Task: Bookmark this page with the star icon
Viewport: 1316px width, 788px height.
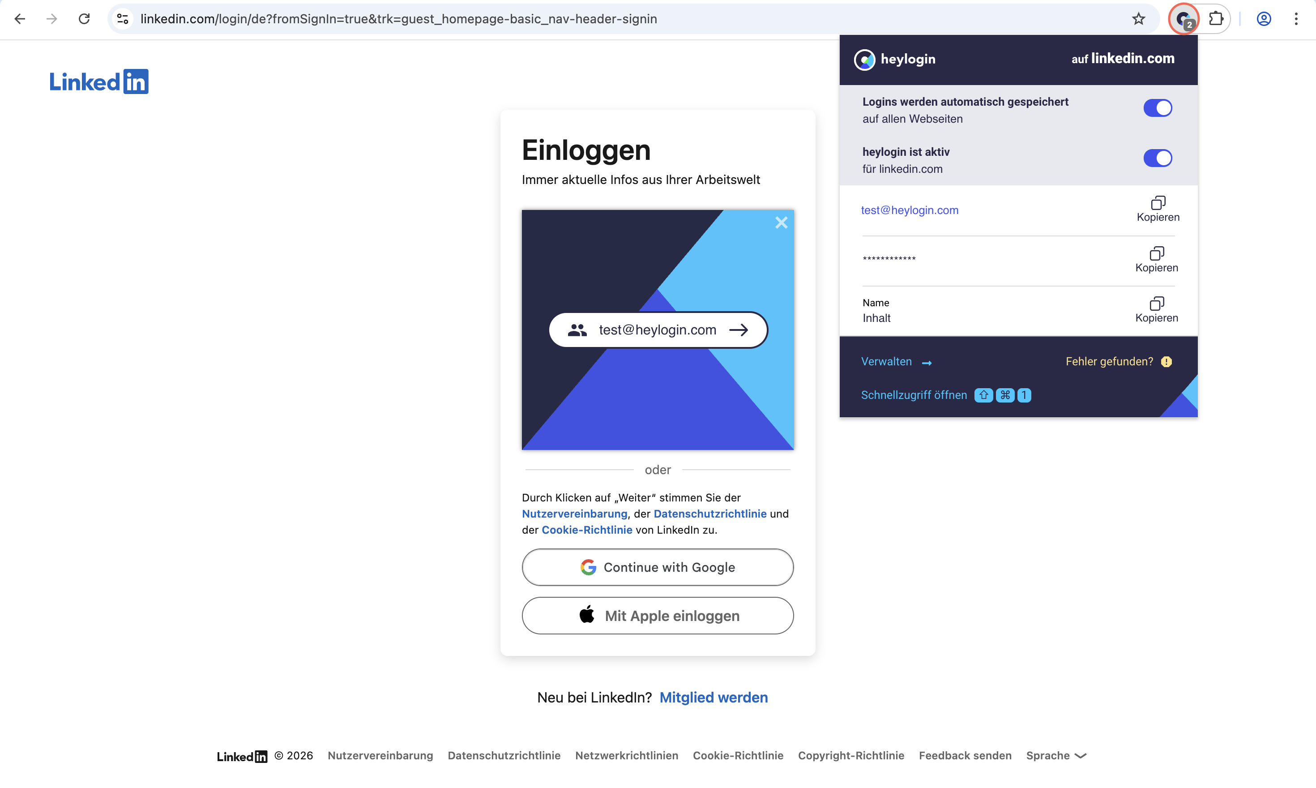Action: [x=1138, y=19]
